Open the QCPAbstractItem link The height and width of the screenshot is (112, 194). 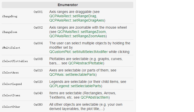coord(95,97)
